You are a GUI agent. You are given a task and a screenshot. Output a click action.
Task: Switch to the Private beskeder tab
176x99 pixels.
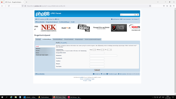(69, 39)
